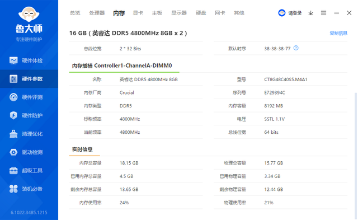Open 硬件体检 in the sidebar

pyautogui.click(x=29, y=60)
